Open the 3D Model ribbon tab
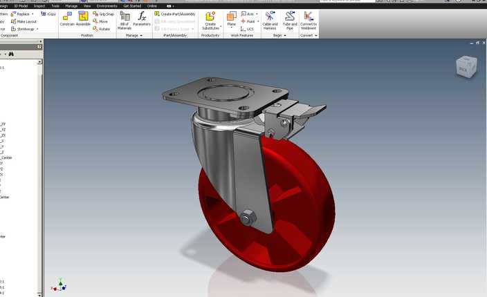 coord(21,6)
